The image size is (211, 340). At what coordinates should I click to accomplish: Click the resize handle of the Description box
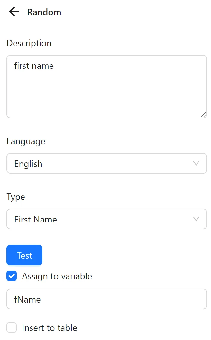pyautogui.click(x=204, y=115)
